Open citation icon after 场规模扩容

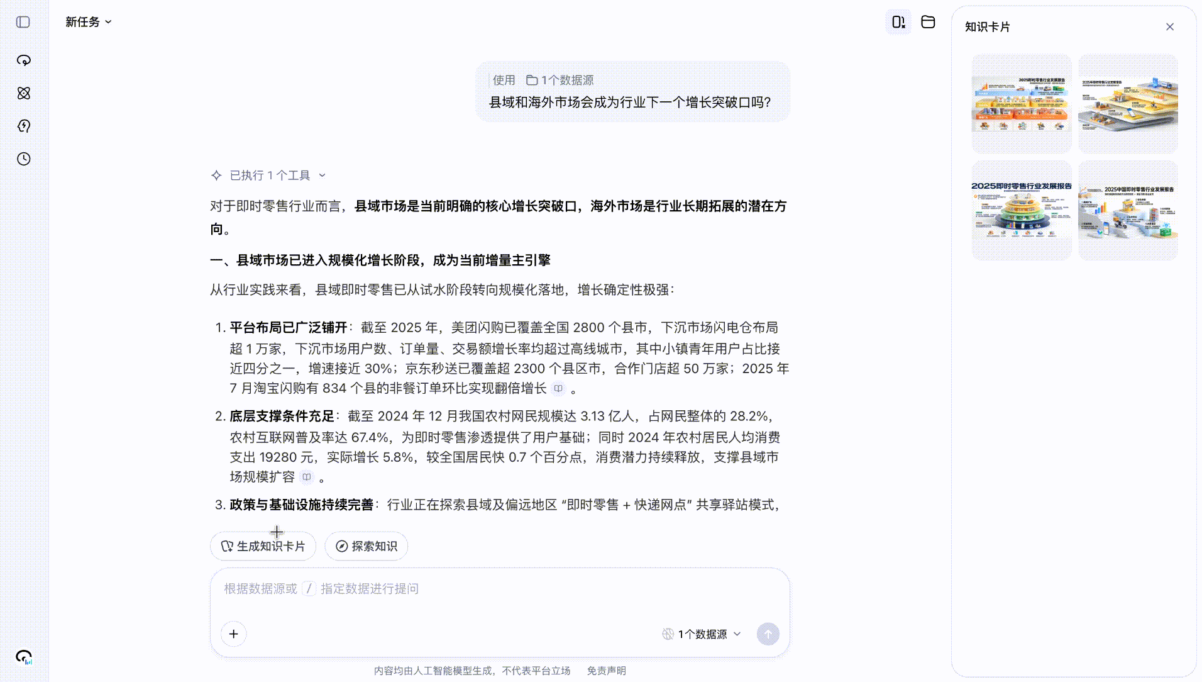click(x=306, y=477)
